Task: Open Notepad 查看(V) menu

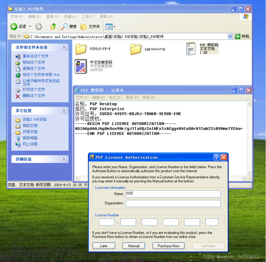Action: coord(132,98)
